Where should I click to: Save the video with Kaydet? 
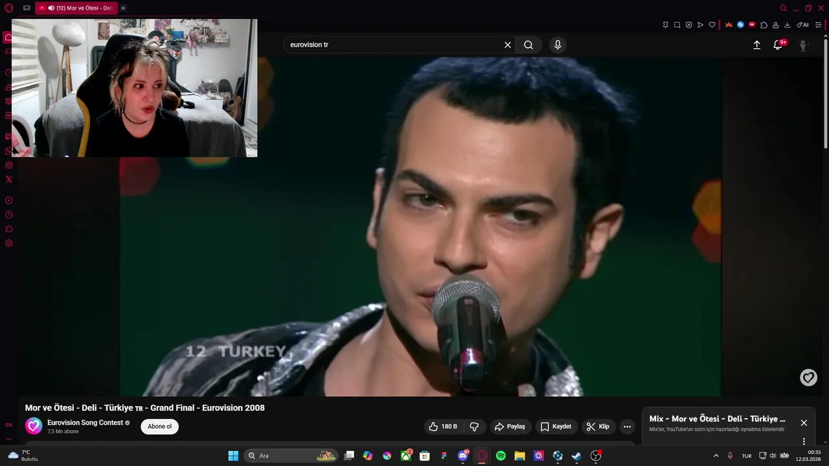[556, 427]
